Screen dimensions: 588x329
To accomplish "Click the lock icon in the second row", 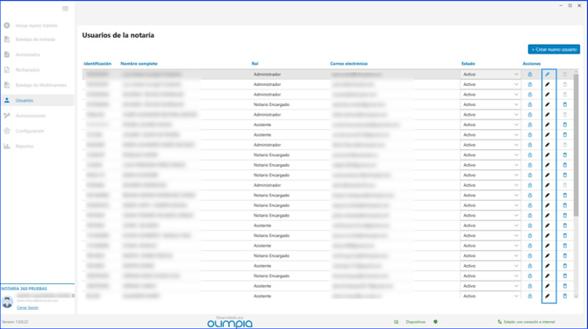I will tap(530, 84).
